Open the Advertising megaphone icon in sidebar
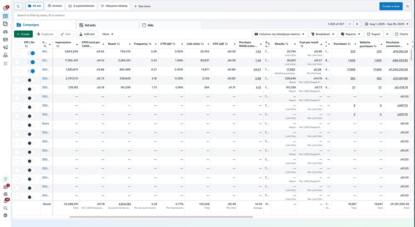The width and height of the screenshot is (415, 227). (5, 47)
